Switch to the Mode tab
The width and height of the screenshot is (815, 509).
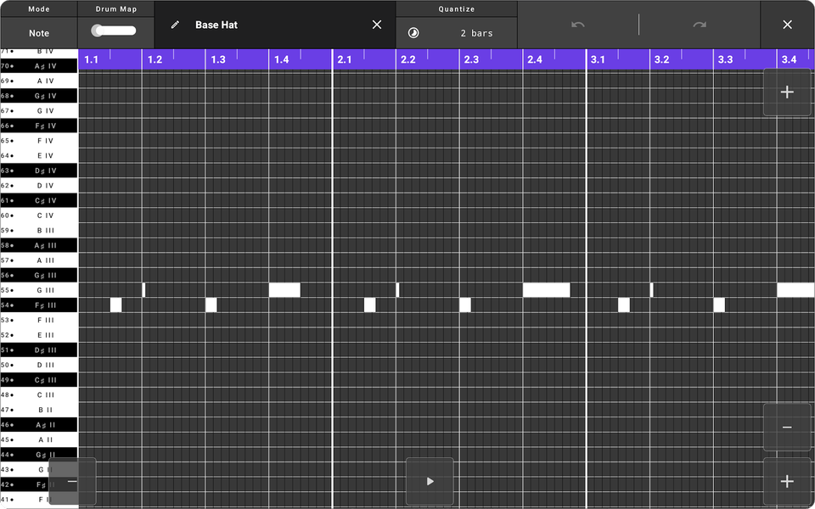(37, 8)
